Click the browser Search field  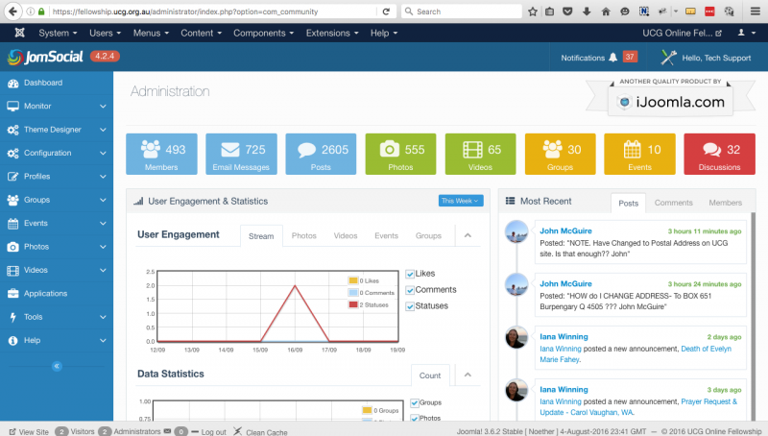[x=461, y=12]
